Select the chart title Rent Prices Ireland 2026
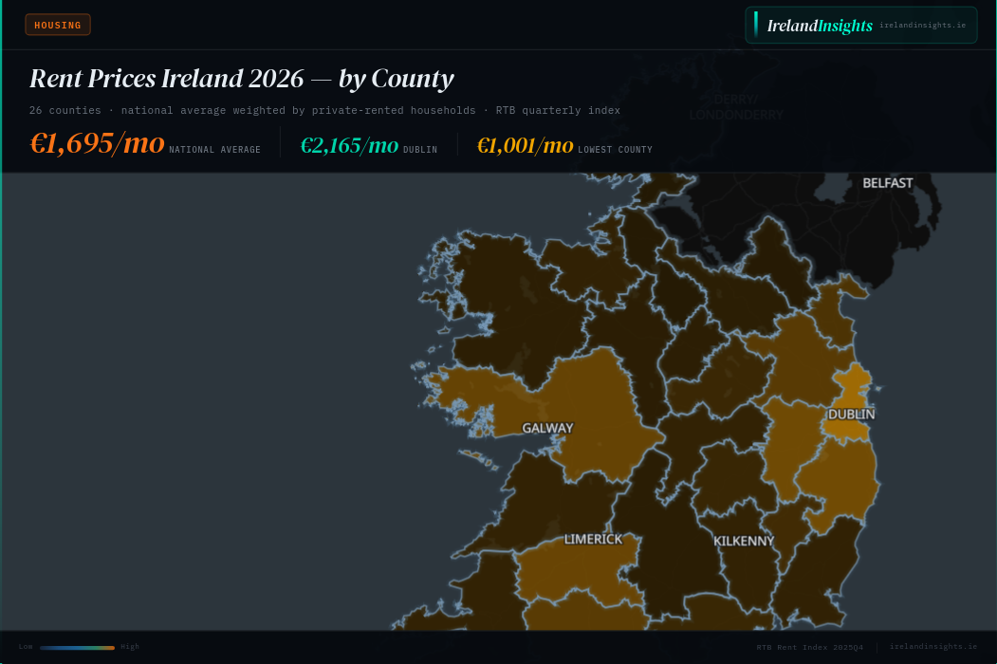Image resolution: width=997 pixels, height=664 pixels. click(242, 79)
